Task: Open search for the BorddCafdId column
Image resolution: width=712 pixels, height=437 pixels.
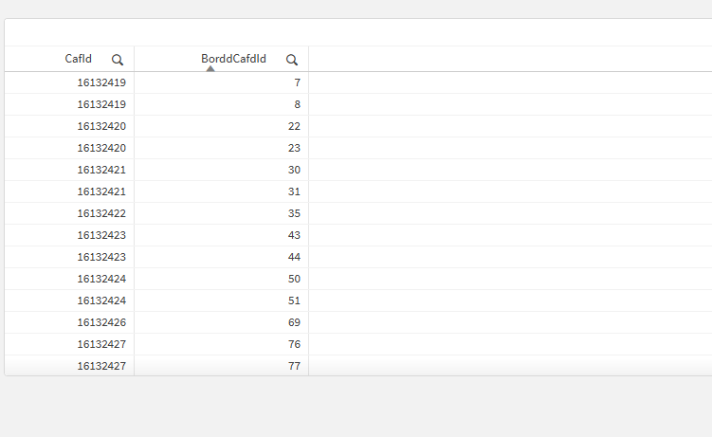Action: pos(292,59)
